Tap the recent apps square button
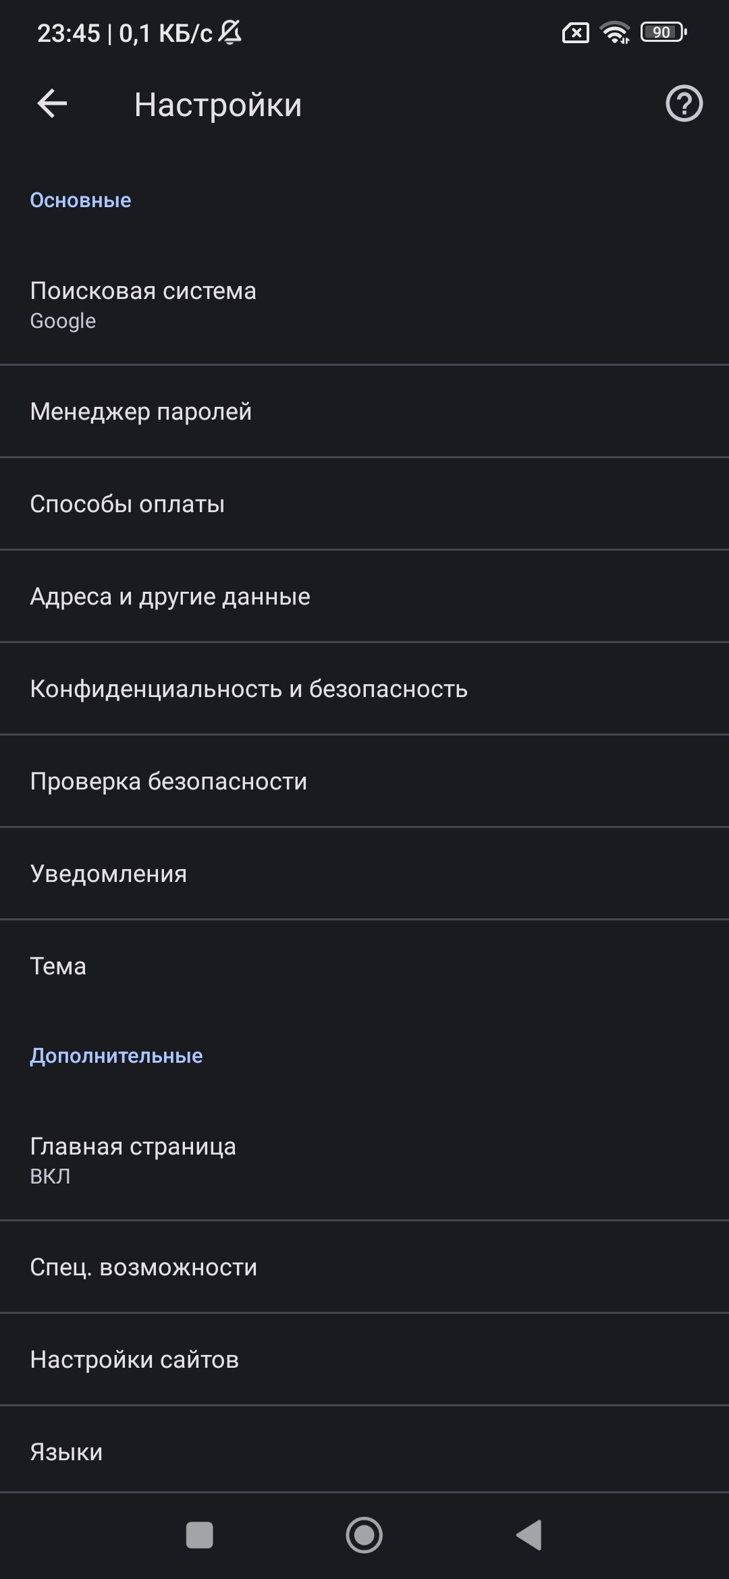This screenshot has height=1579, width=729. [199, 1535]
